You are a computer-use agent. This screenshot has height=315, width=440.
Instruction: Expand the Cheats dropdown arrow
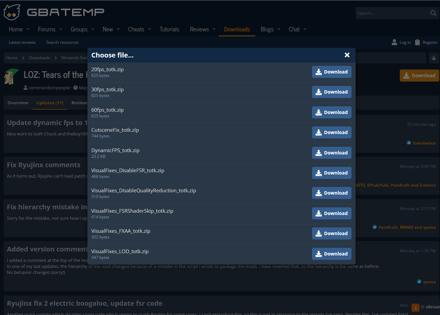[x=150, y=30]
